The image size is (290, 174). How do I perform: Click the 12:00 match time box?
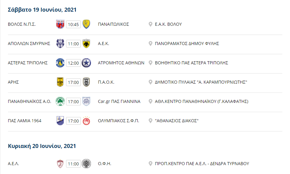pos(73,63)
